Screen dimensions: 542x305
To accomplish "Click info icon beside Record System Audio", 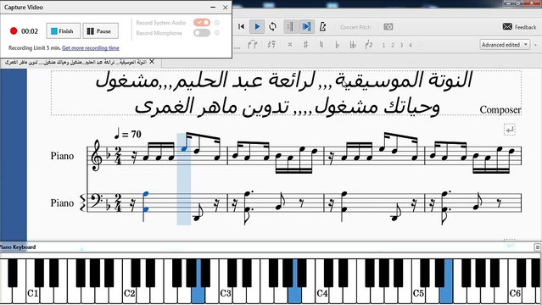I will point(217,23).
